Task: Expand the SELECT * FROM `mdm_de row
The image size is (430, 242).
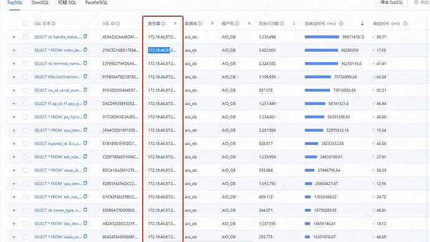Action: [14, 50]
